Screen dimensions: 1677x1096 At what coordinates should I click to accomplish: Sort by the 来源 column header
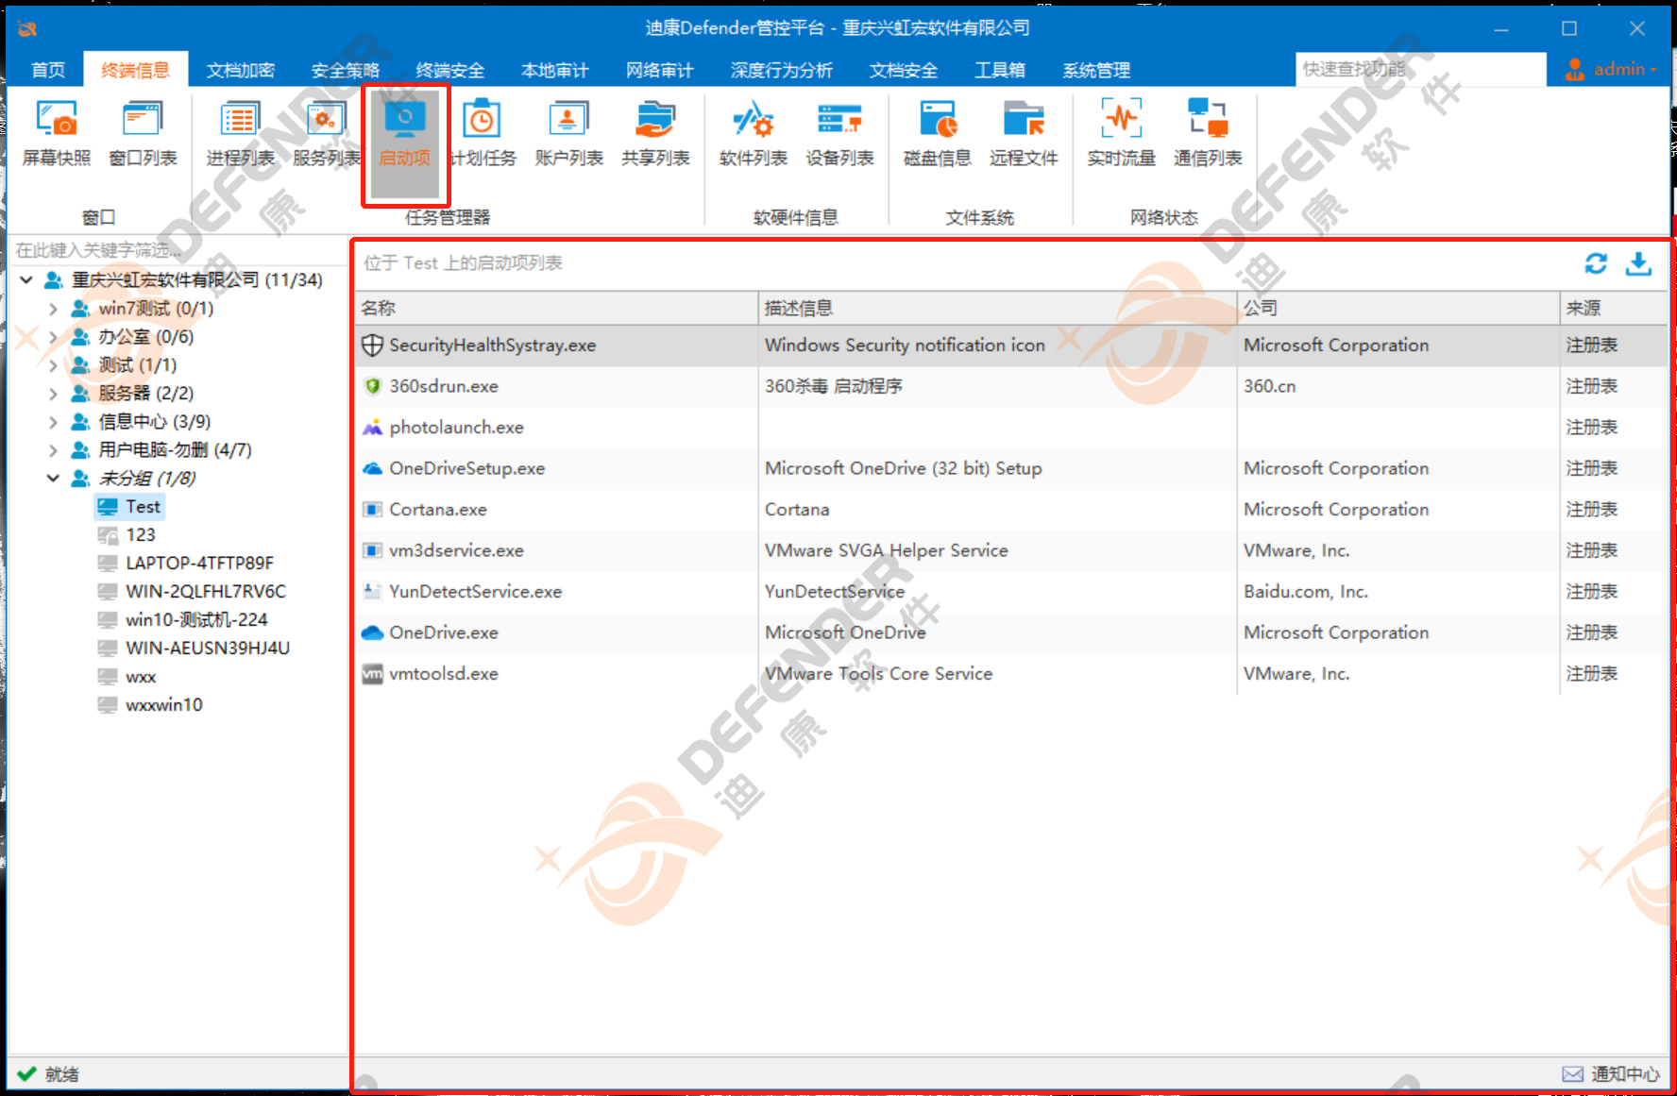pyautogui.click(x=1613, y=308)
